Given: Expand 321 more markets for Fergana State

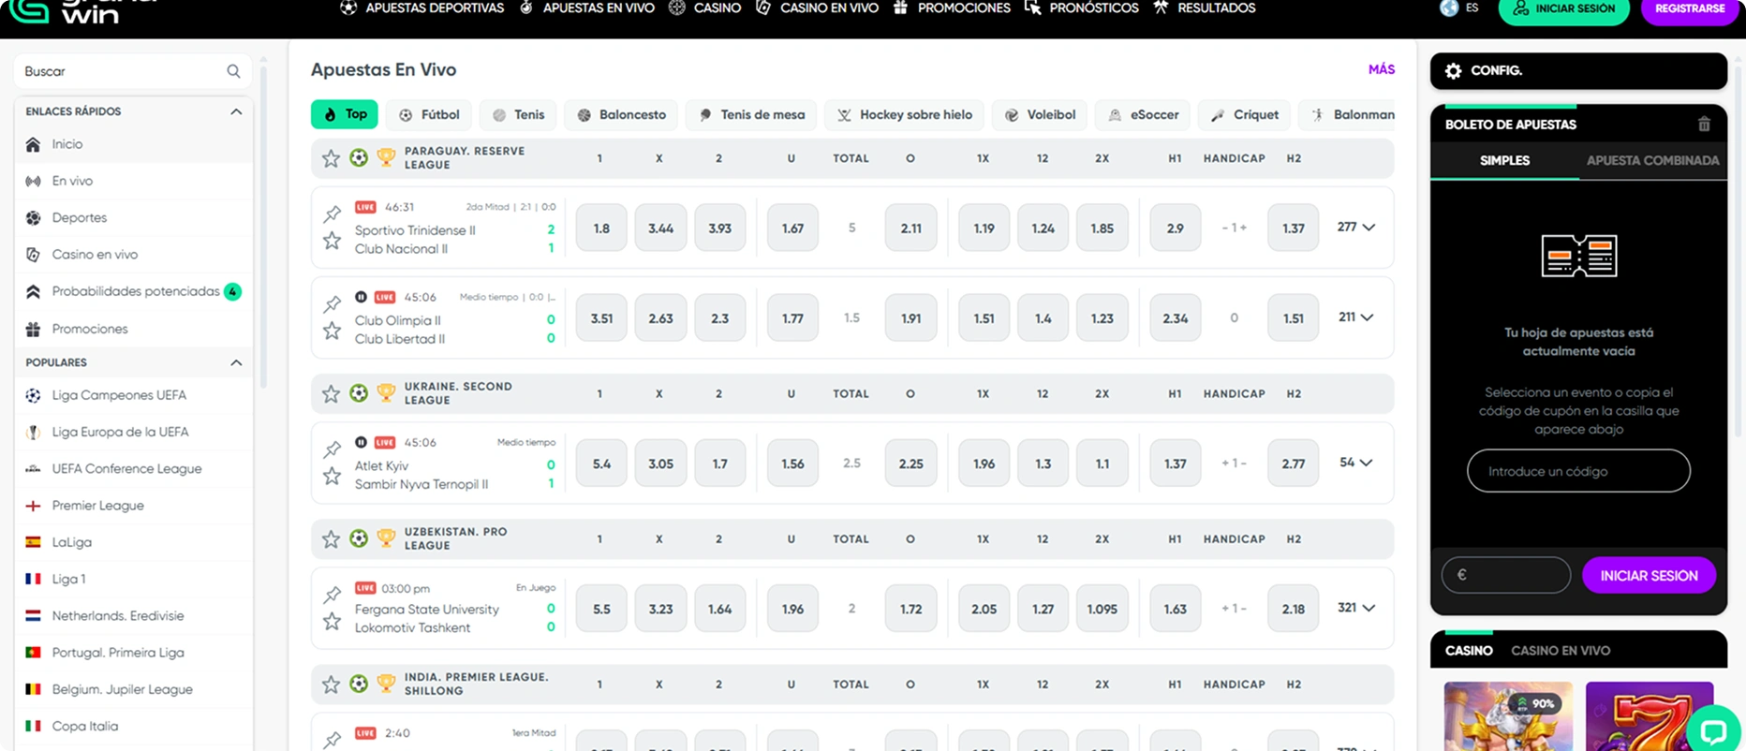Looking at the screenshot, I should tap(1355, 608).
